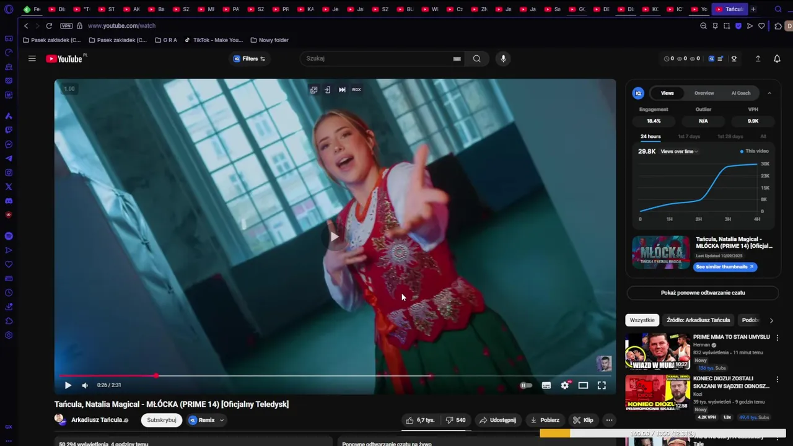This screenshot has width=793, height=446.
Task: Enter fullscreen mode
Action: (x=602, y=385)
